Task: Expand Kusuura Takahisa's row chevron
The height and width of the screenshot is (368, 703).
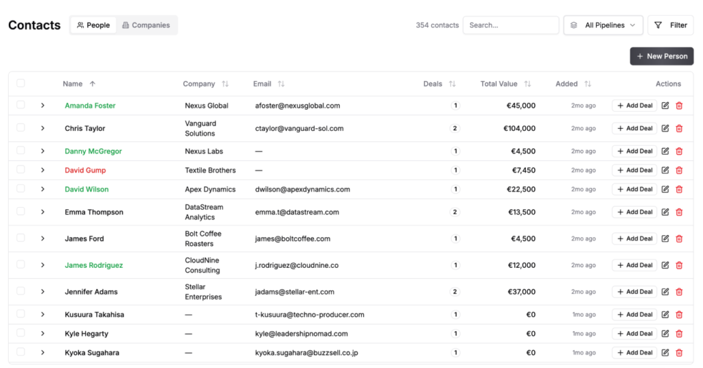Action: coord(43,315)
